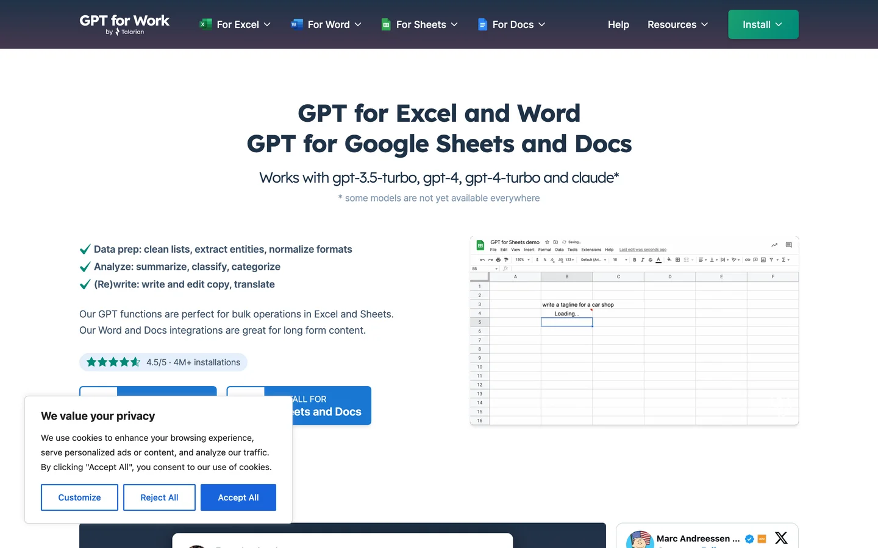878x548 pixels.
Task: Click the orange icon next to the verified badge
Action: 762,539
